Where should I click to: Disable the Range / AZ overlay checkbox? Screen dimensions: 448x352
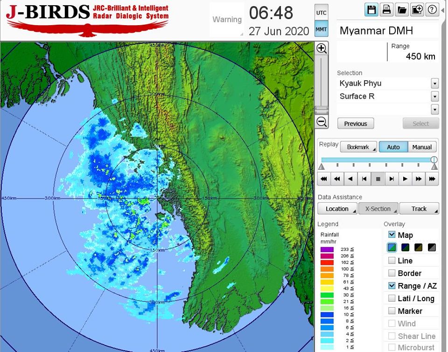(392, 286)
